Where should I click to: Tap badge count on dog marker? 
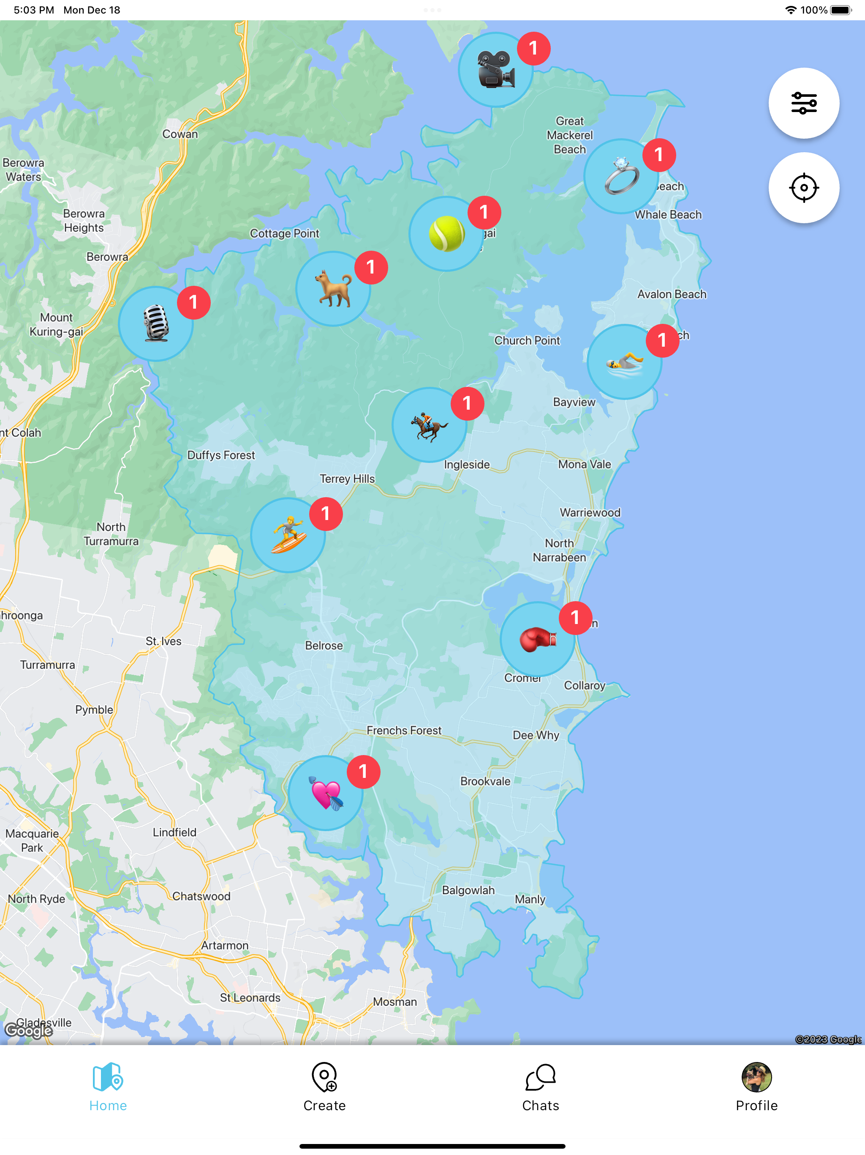[371, 268]
